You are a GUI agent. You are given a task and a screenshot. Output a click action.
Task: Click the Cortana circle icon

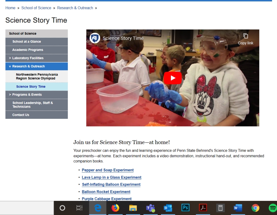pyautogui.click(x=62, y=208)
